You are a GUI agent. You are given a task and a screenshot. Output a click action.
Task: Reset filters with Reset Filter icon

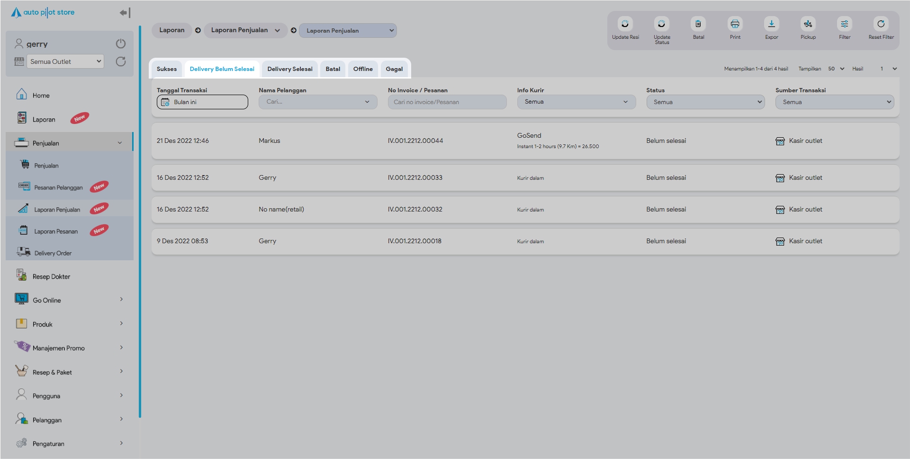(x=881, y=24)
